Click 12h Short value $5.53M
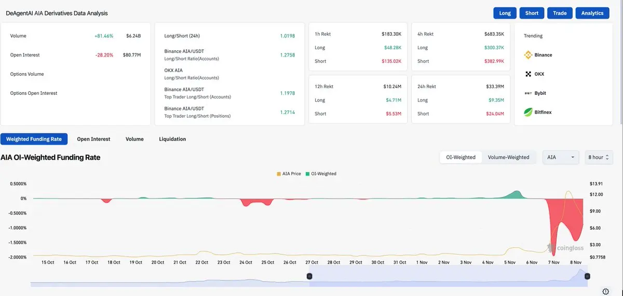 pyautogui.click(x=394, y=114)
